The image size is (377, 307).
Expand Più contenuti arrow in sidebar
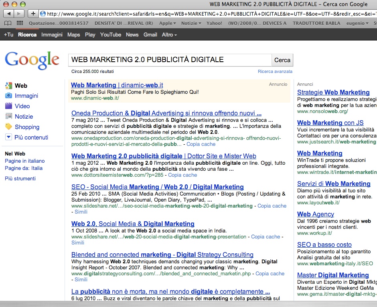point(8,137)
